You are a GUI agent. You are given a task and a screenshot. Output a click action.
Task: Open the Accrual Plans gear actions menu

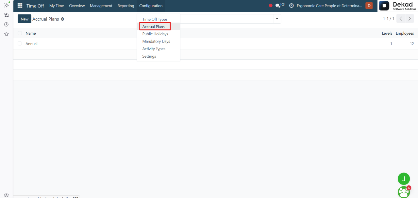(x=62, y=19)
